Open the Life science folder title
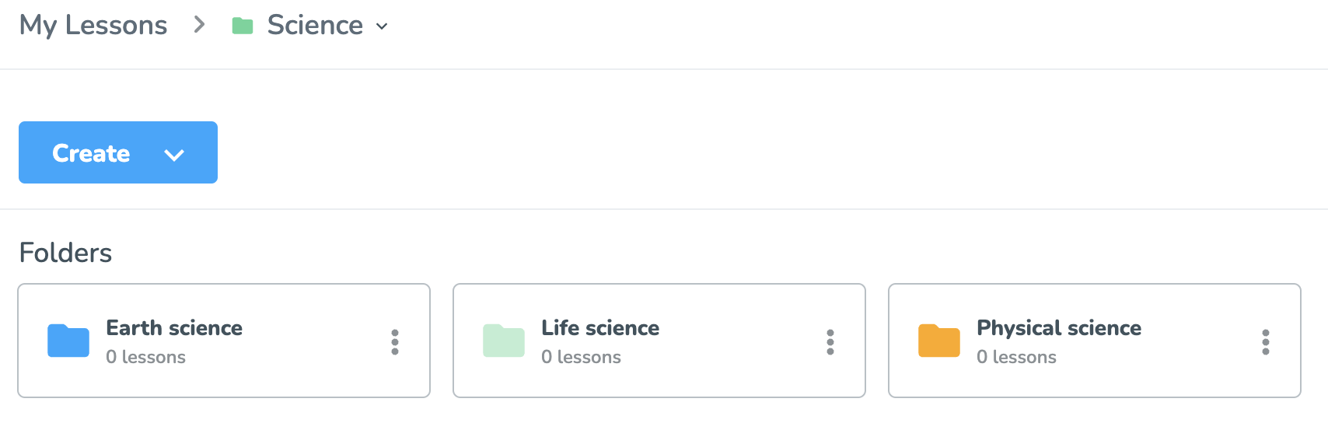This screenshot has width=1328, height=423. [x=600, y=327]
